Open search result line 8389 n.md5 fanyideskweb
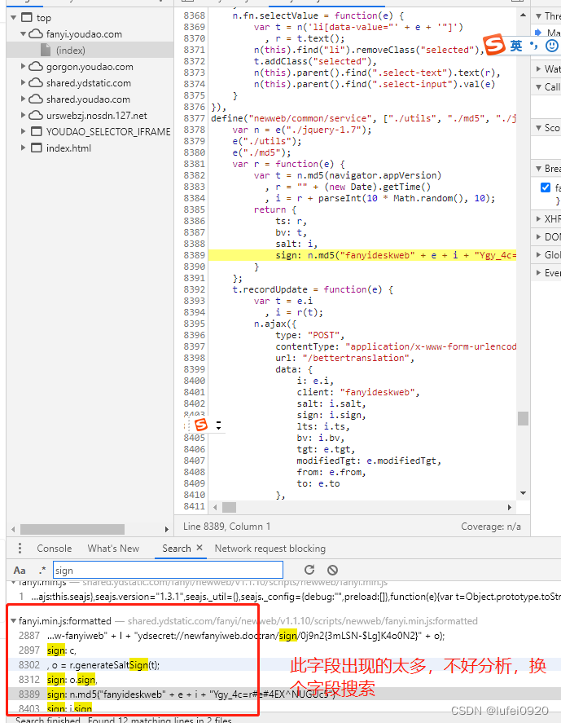Viewport: 561px width, 723px height. click(285, 694)
